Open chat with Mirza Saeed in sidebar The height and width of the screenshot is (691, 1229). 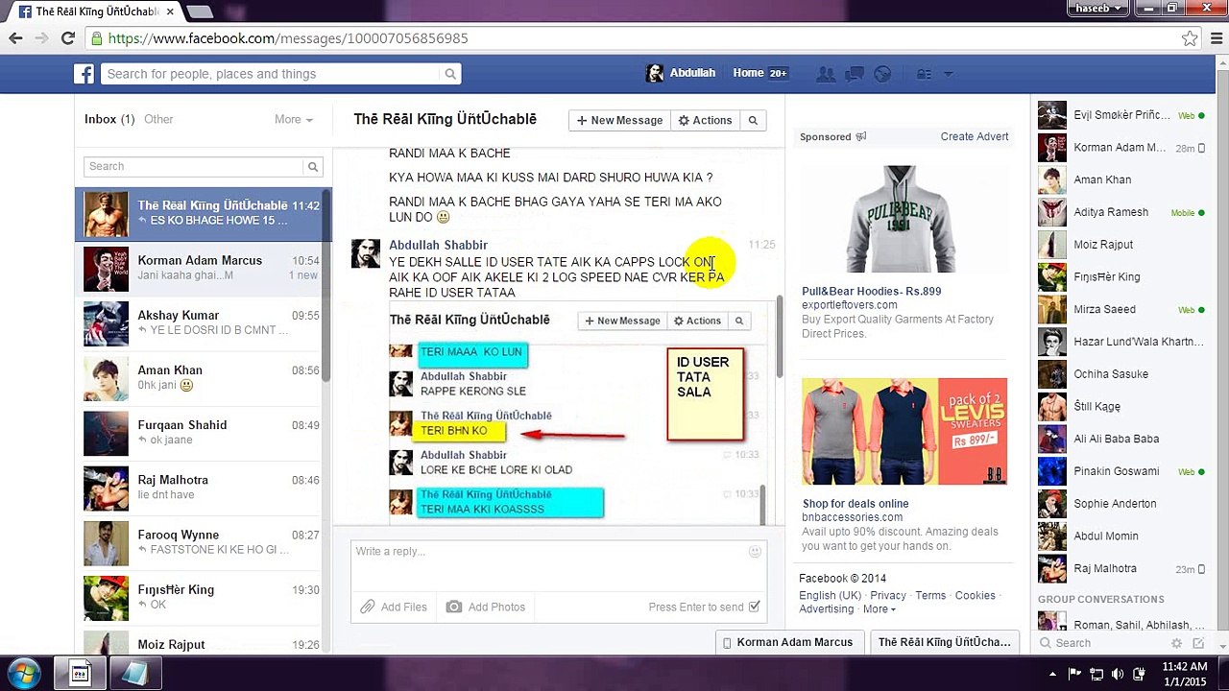tap(1121, 309)
